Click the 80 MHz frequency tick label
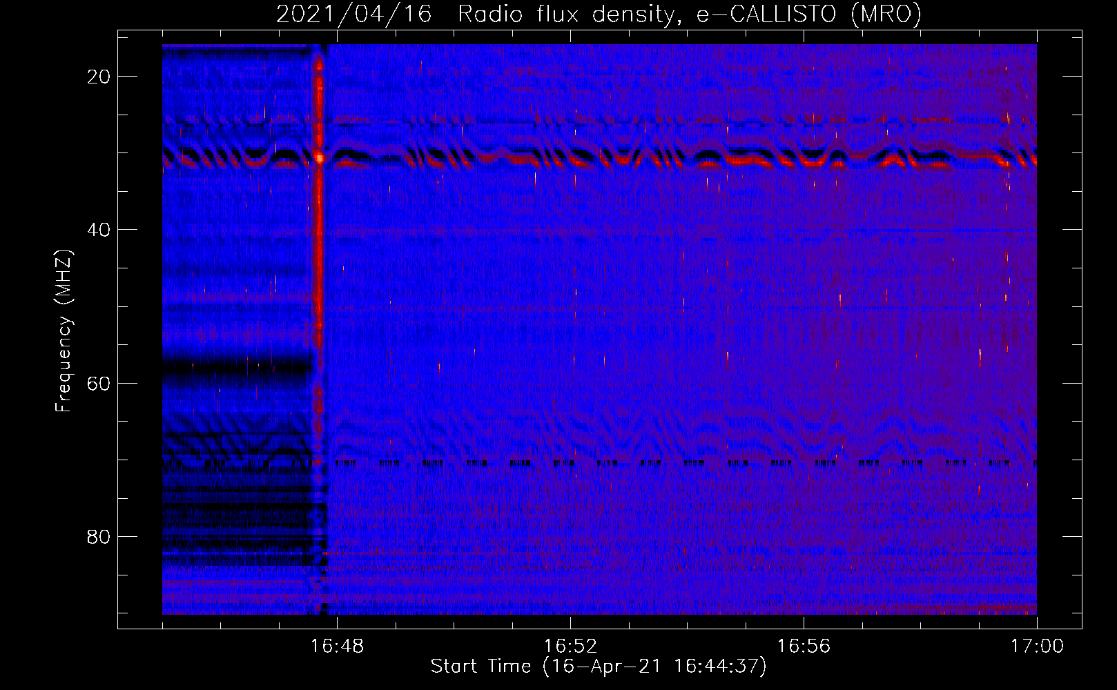Viewport: 1117px width, 690px height. click(99, 536)
